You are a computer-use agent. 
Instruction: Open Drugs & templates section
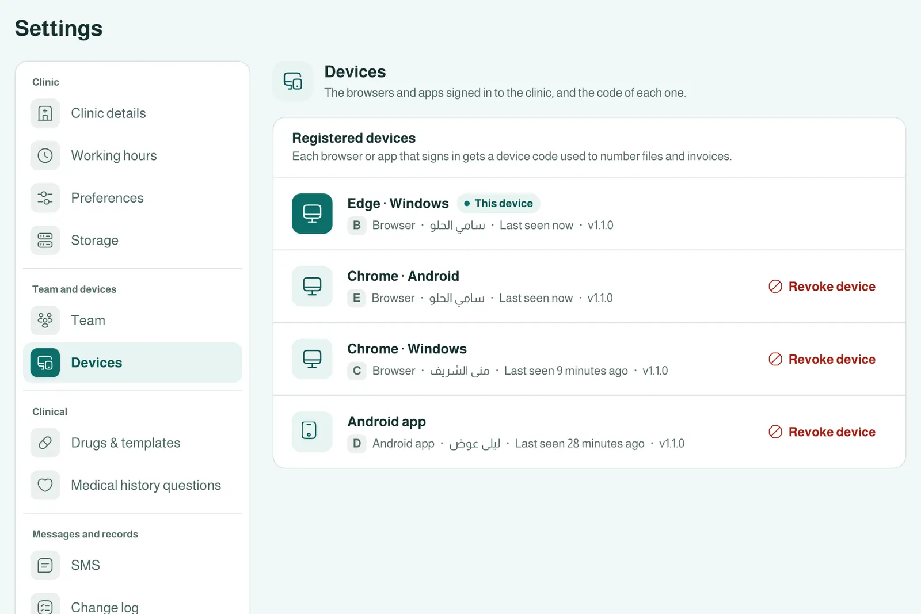click(132, 443)
